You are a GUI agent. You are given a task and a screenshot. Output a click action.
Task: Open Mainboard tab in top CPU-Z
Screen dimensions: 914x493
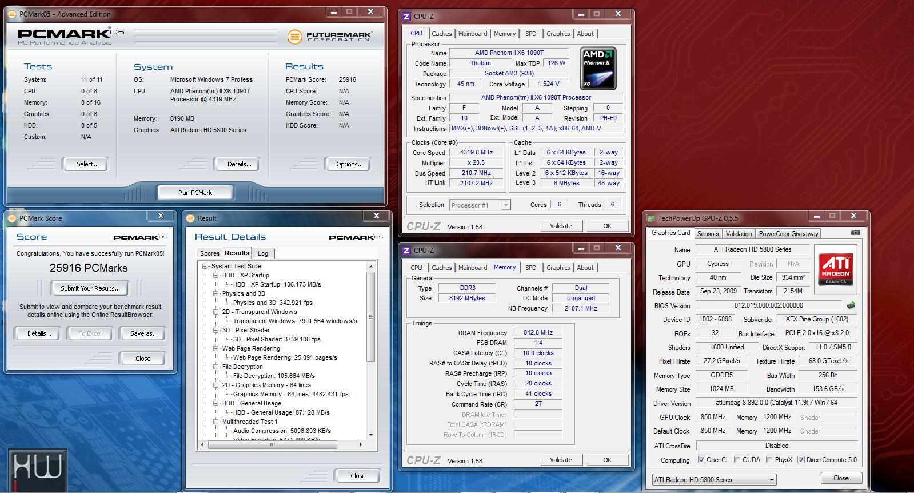473,34
